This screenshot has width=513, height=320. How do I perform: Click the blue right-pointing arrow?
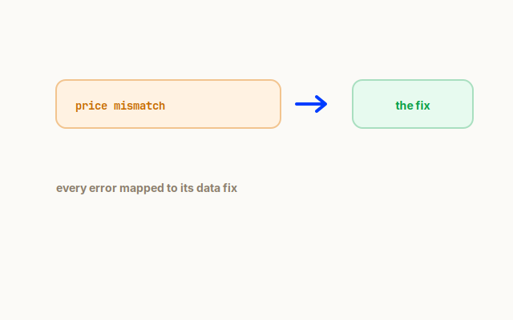click(311, 104)
